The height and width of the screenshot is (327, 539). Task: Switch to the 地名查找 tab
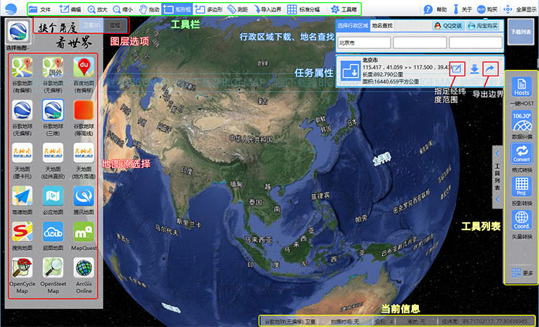[382, 25]
